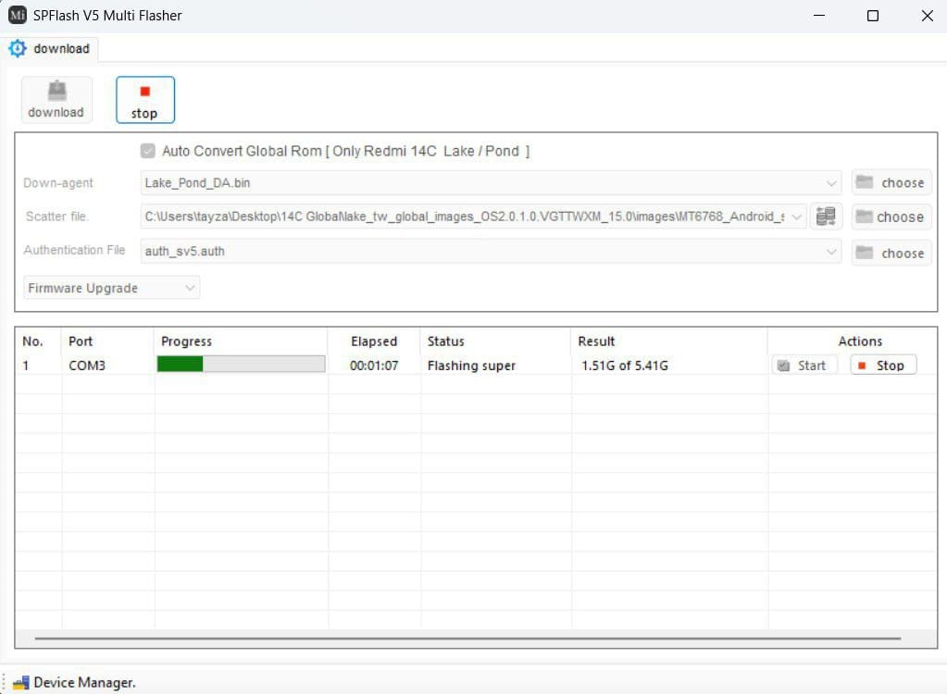Open Device Manager from status bar
The image size is (947, 694).
coord(74,683)
